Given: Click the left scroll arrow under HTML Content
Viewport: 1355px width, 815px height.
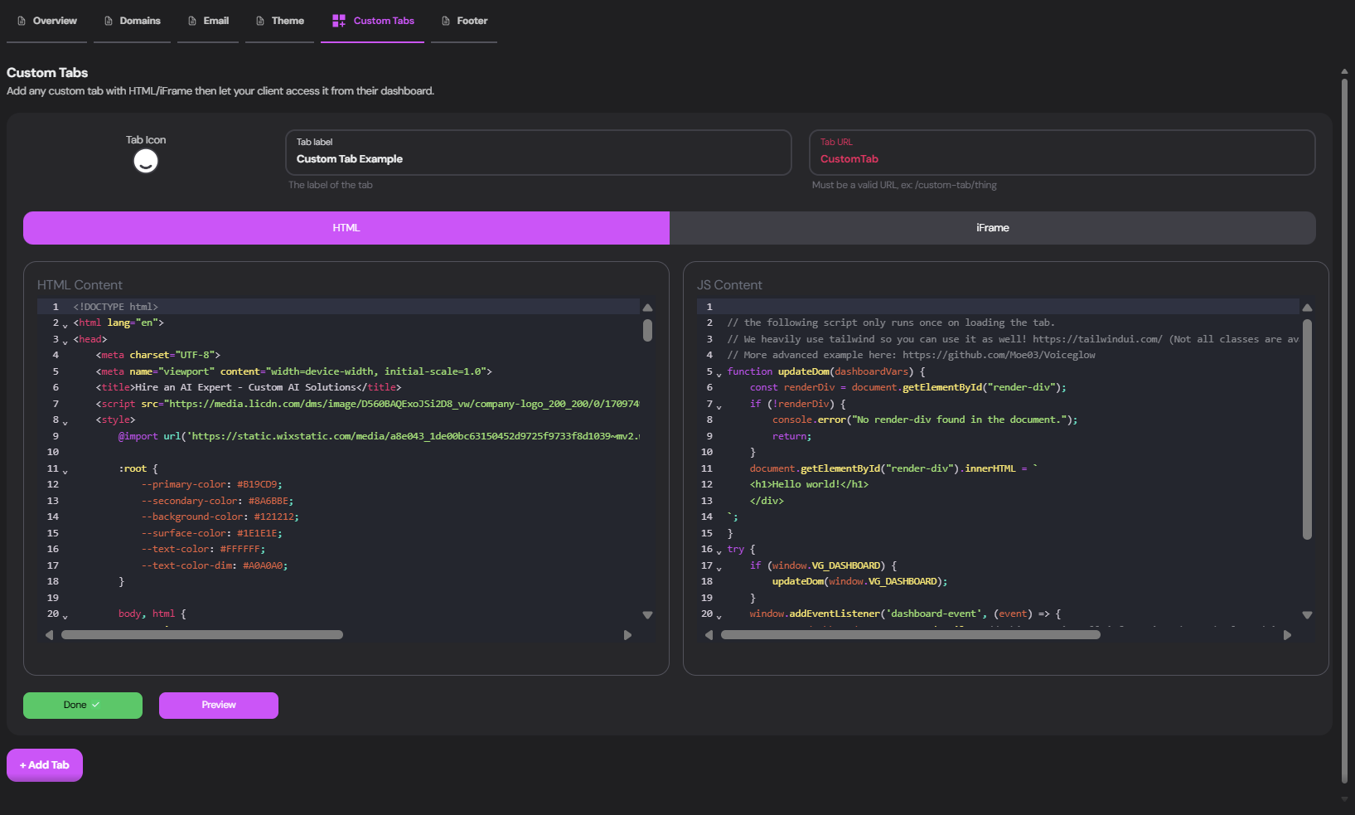Looking at the screenshot, I should [x=49, y=634].
